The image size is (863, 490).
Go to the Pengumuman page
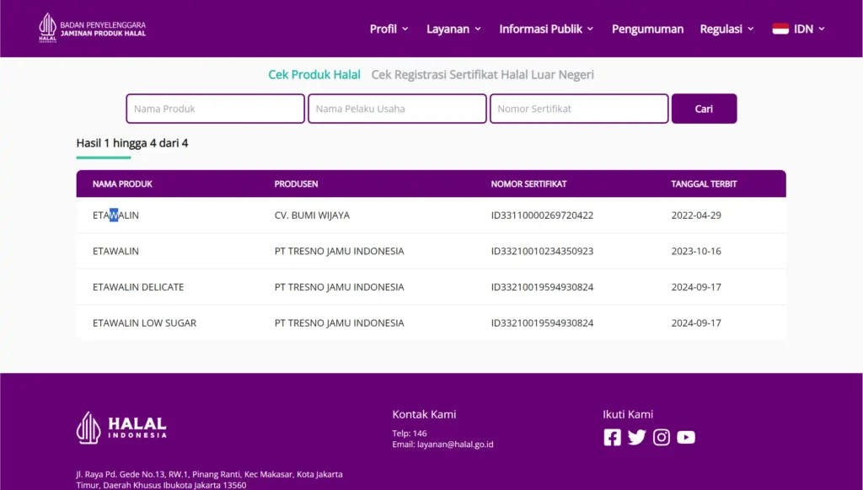648,29
